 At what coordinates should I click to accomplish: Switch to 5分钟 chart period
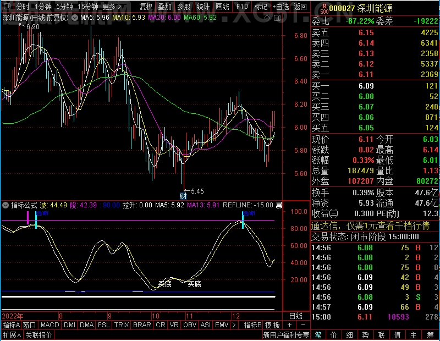click(64, 7)
